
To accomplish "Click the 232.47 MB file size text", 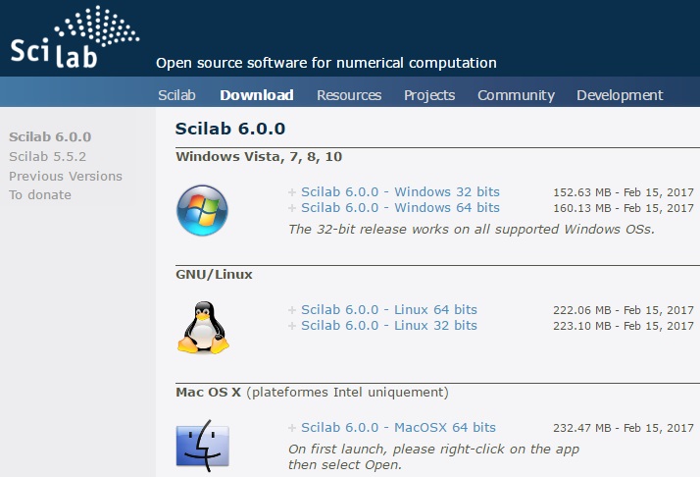I will pyautogui.click(x=582, y=428).
